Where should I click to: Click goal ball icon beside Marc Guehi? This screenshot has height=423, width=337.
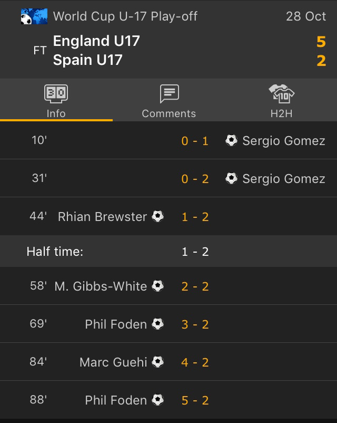pyautogui.click(x=158, y=362)
